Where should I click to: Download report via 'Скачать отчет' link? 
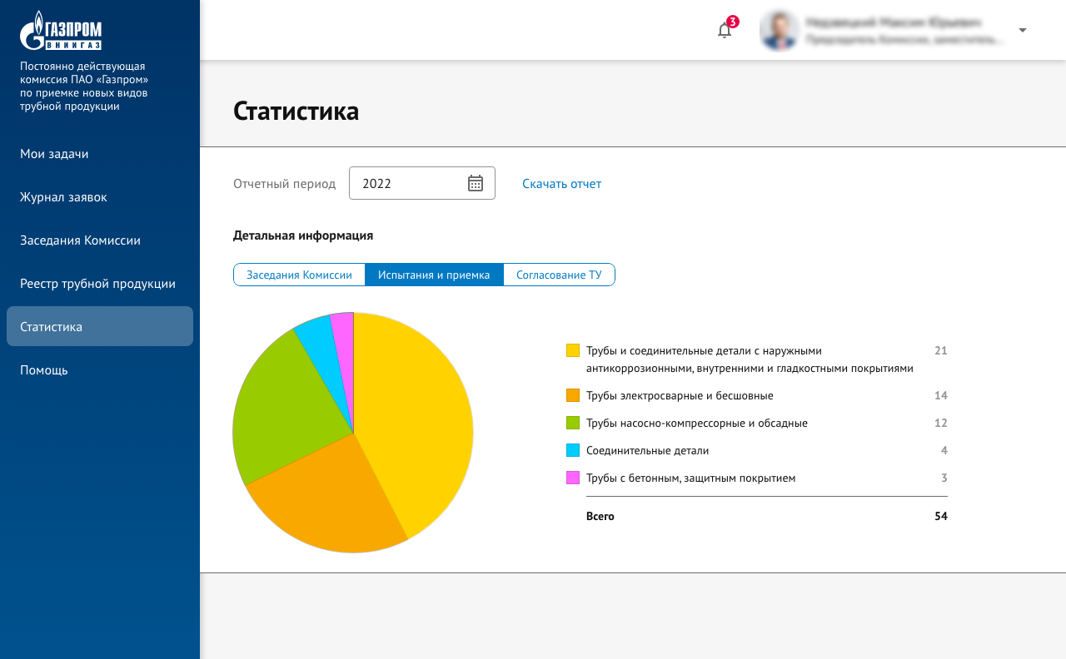561,184
